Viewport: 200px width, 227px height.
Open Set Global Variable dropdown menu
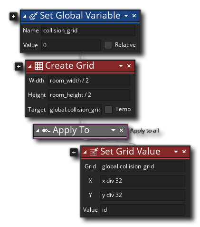[126, 16]
